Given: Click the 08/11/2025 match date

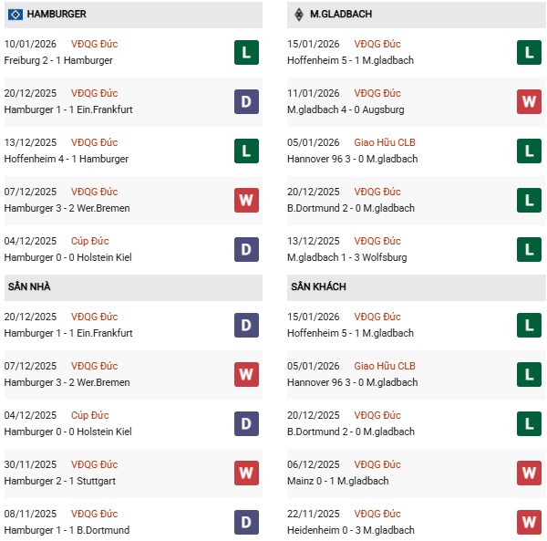Looking at the screenshot, I should 30,514.
